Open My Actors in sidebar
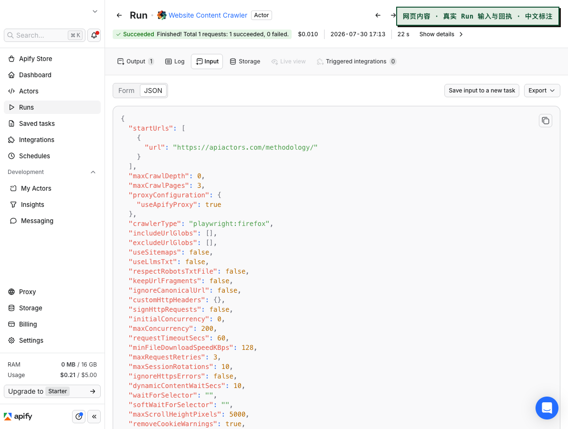This screenshot has width=568, height=429. tap(52, 188)
